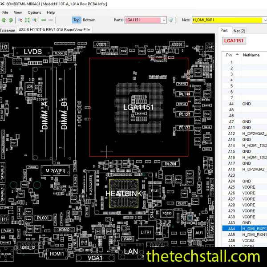The width and height of the screenshot is (267, 267).
Task: Rotate the board view clockwise
Action: coord(11,20)
